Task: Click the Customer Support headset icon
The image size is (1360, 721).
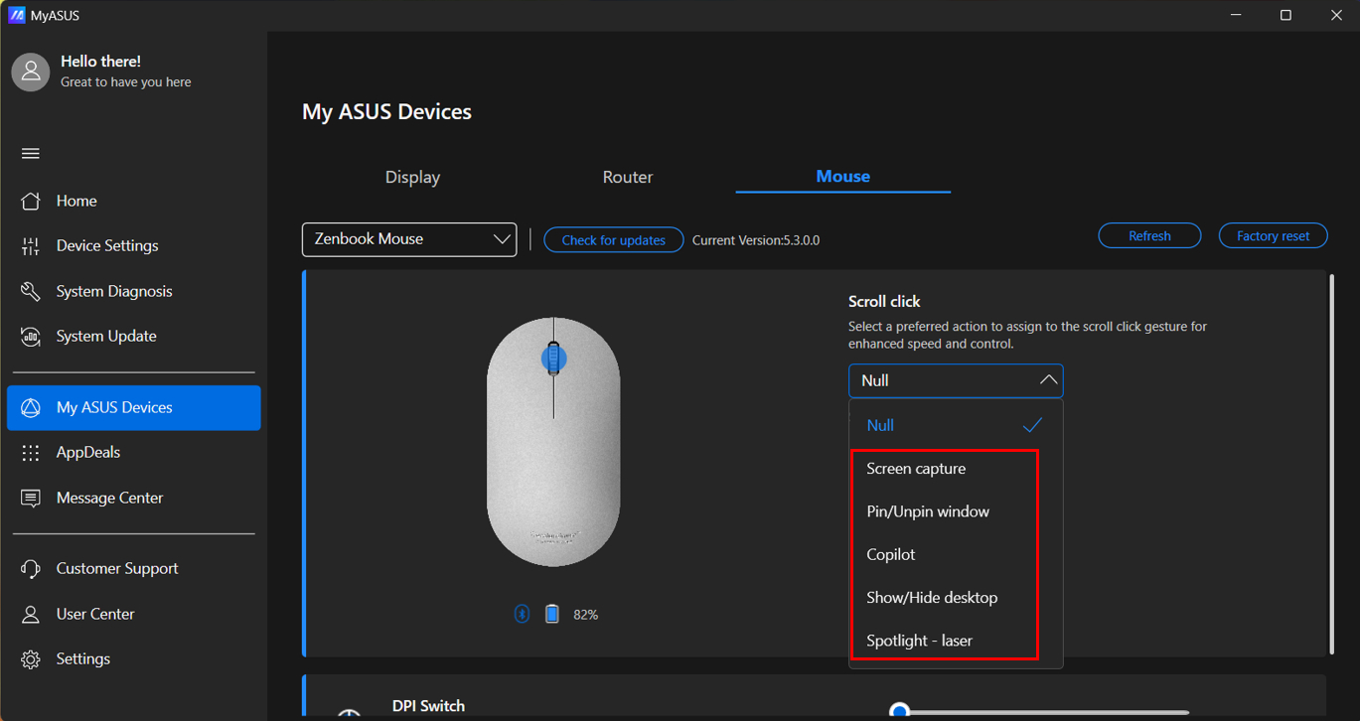Action: [x=31, y=569]
